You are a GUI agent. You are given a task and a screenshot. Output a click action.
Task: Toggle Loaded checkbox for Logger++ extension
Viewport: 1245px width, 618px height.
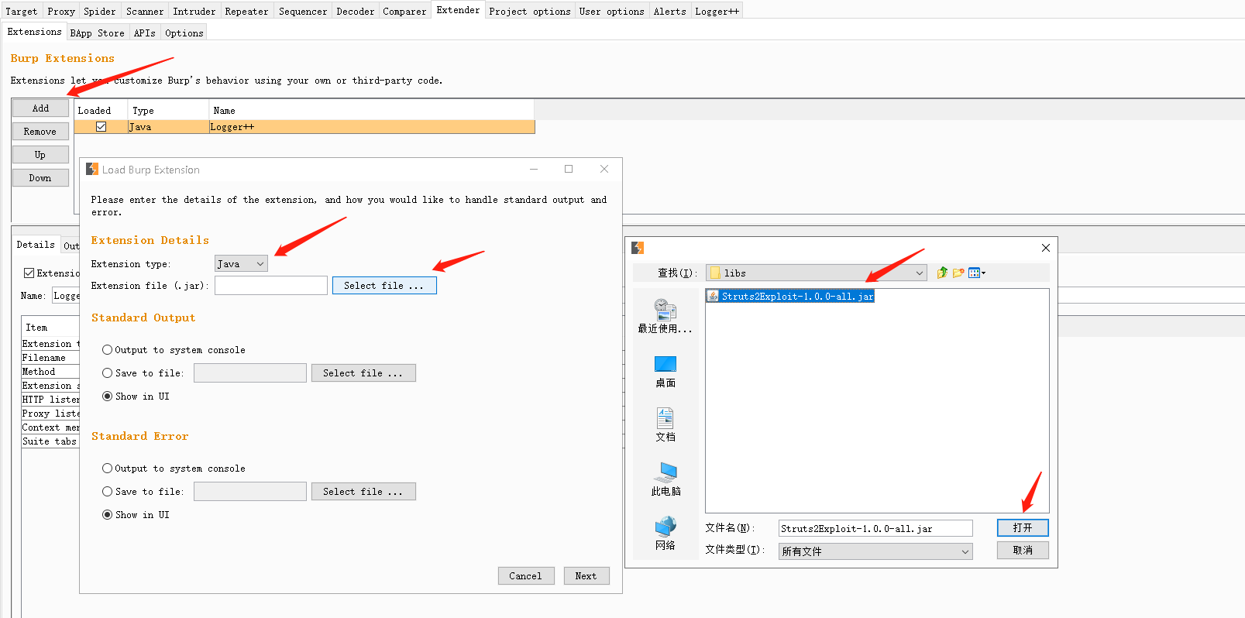(101, 126)
